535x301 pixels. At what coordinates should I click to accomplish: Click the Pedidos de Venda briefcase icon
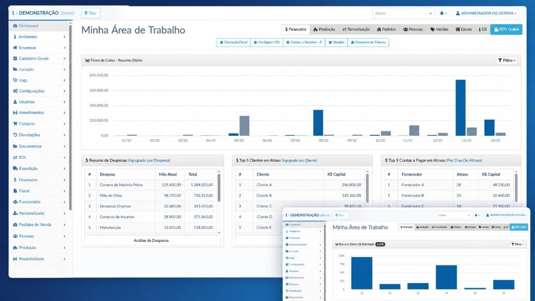click(15, 225)
